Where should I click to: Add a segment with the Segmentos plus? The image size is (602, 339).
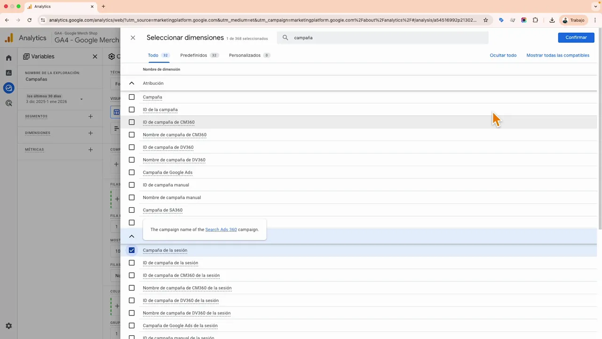pyautogui.click(x=90, y=116)
